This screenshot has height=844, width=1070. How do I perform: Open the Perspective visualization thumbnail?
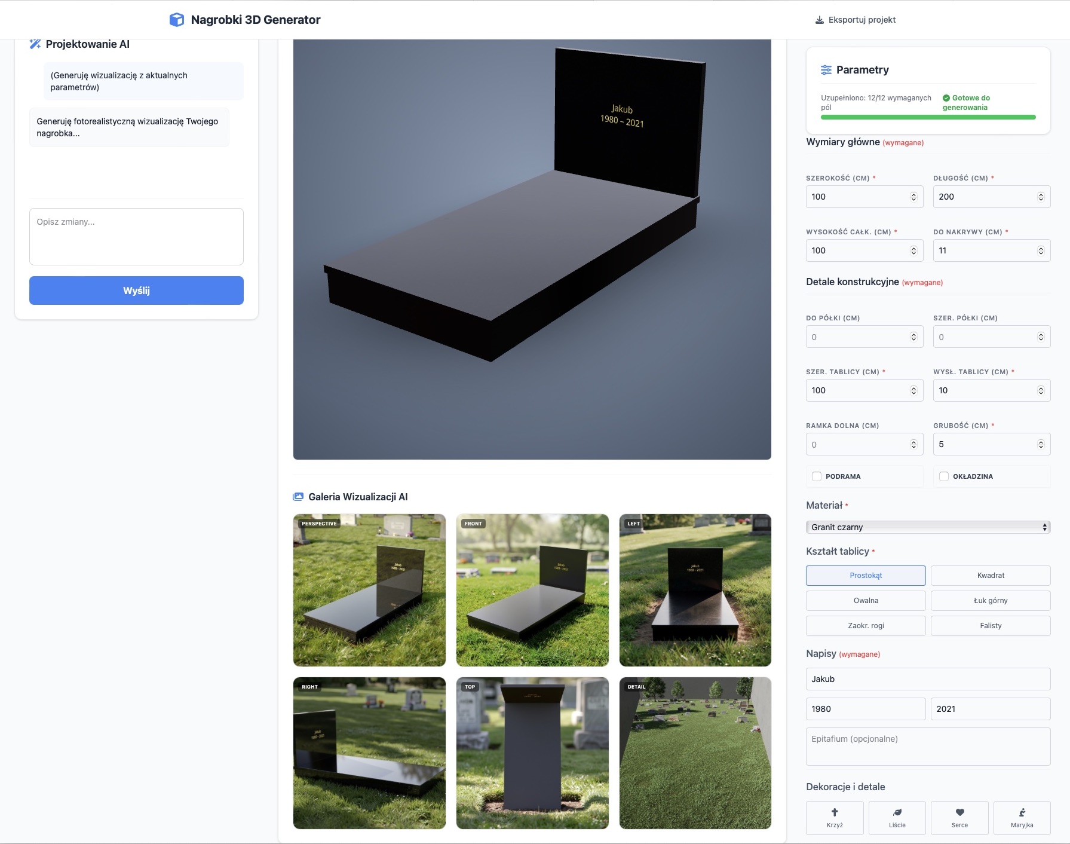coord(369,590)
